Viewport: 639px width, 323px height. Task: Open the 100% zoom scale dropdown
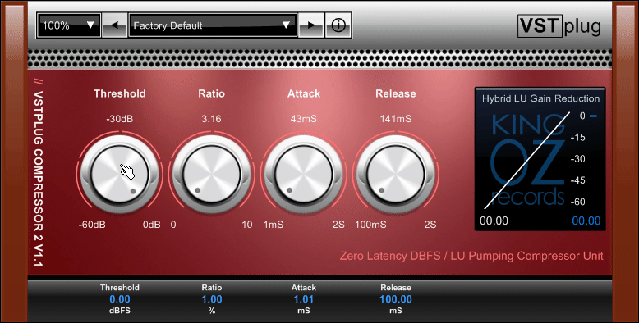pyautogui.click(x=68, y=25)
